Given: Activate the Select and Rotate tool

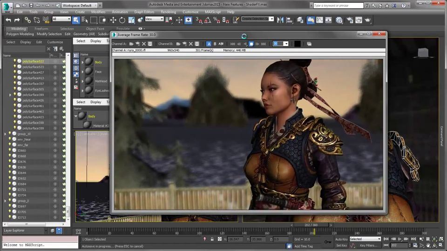Looking at the screenshot, I should [x=122, y=20].
